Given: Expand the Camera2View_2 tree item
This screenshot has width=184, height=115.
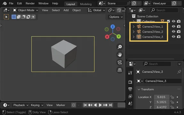Looking at the screenshot, I should click(x=134, y=32).
